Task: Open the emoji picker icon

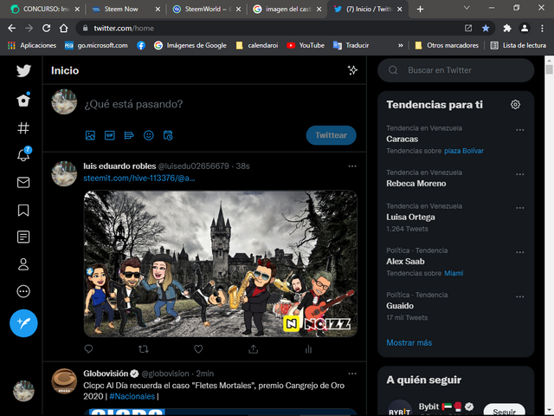Action: tap(148, 135)
